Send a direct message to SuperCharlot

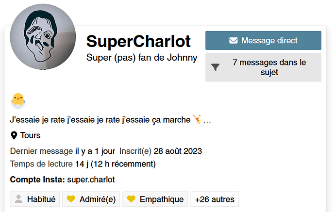(263, 40)
